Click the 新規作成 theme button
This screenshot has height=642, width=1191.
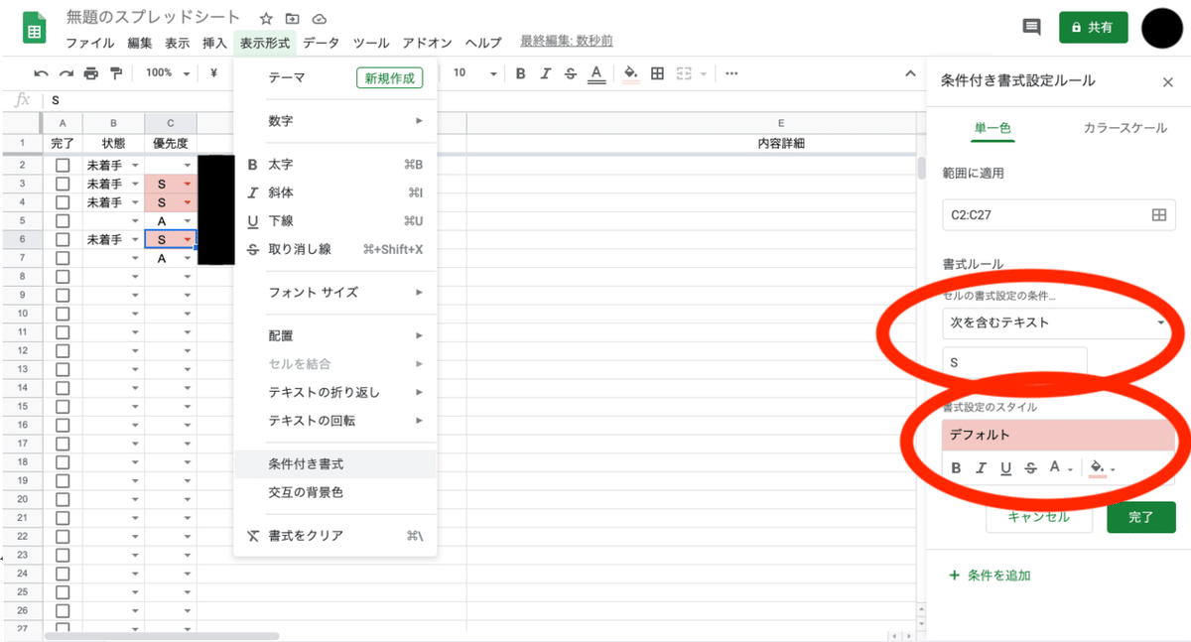[x=389, y=78]
